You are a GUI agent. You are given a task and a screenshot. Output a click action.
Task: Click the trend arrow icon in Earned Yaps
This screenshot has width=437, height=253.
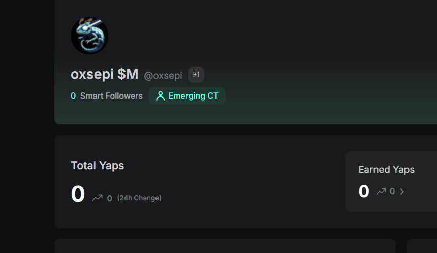(x=381, y=192)
